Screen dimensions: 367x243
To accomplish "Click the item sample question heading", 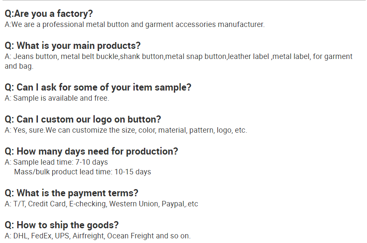I will point(98,88).
